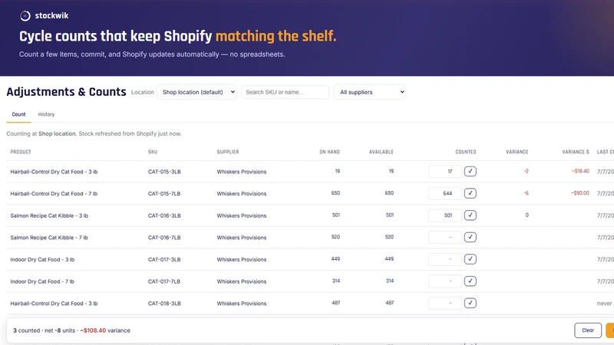Screen dimensions: 614x345
Task: Confirm count checkmark for CAT-016-7LB row
Action: 470,237
